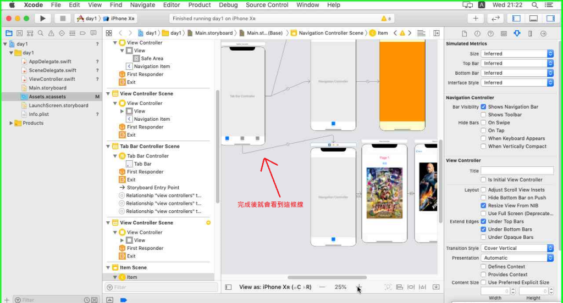Open the related items grid menu

(109, 33)
